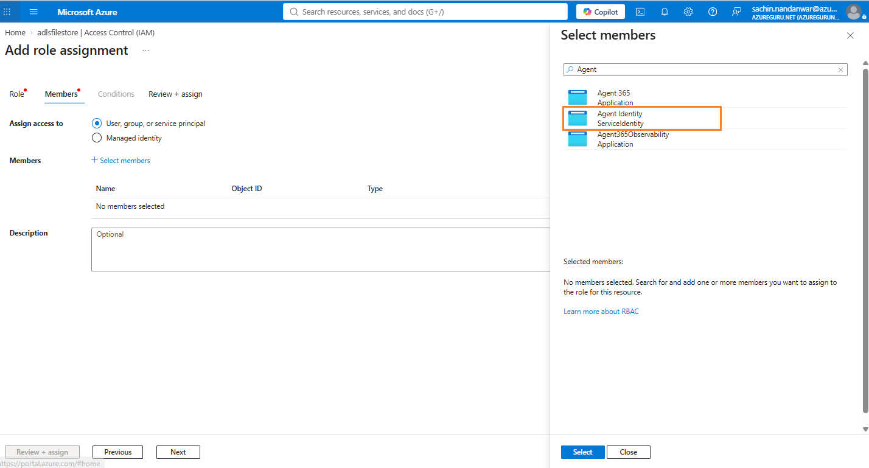Image resolution: width=869 pixels, height=468 pixels.
Task: Open the feedback icon in header
Action: click(736, 12)
